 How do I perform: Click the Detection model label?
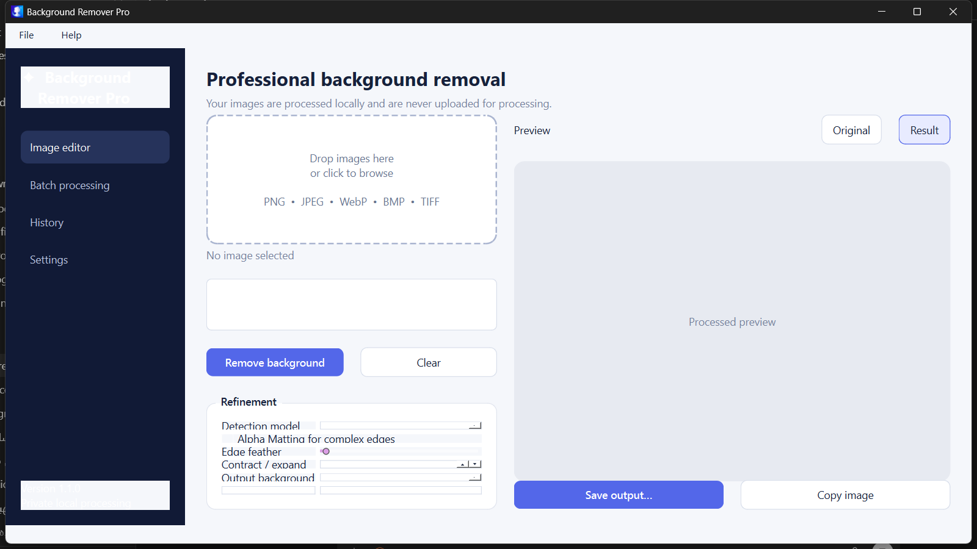(x=261, y=426)
